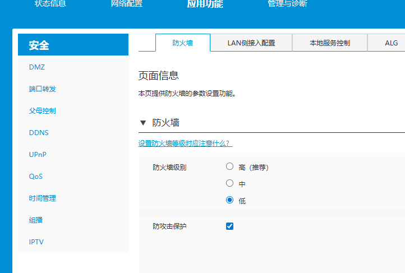Open DDNS settings in the sidebar
The width and height of the screenshot is (405, 273).
39,133
